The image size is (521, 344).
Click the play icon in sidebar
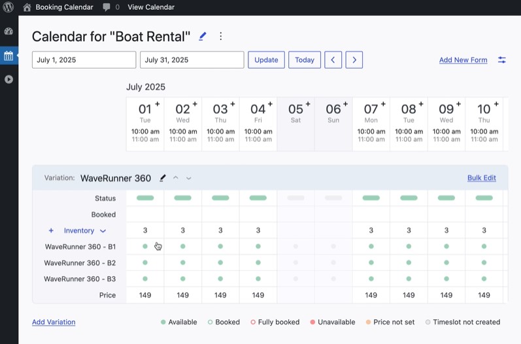[x=8, y=79]
